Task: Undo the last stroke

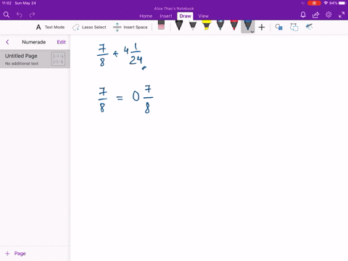Action: click(20, 15)
